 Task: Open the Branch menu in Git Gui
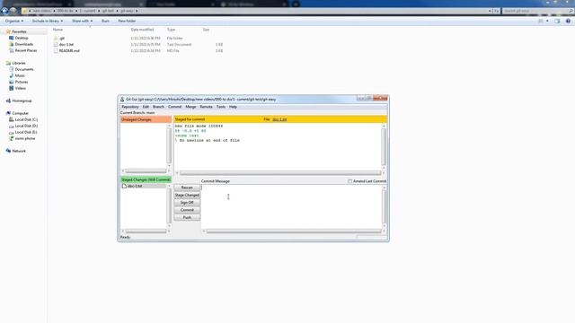158,107
